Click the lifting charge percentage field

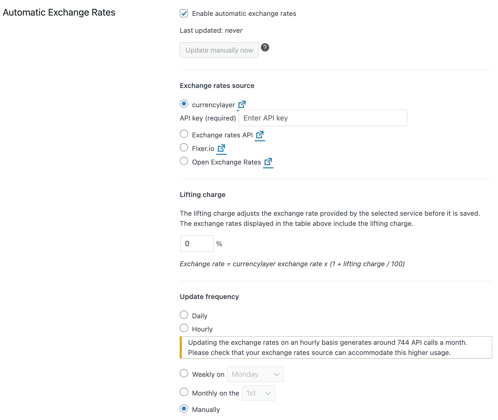pos(197,244)
